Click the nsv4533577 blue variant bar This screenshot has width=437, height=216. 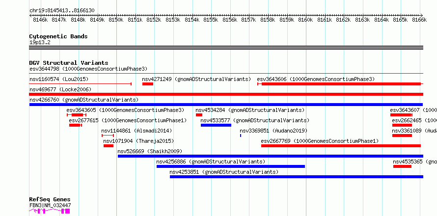[216, 125]
